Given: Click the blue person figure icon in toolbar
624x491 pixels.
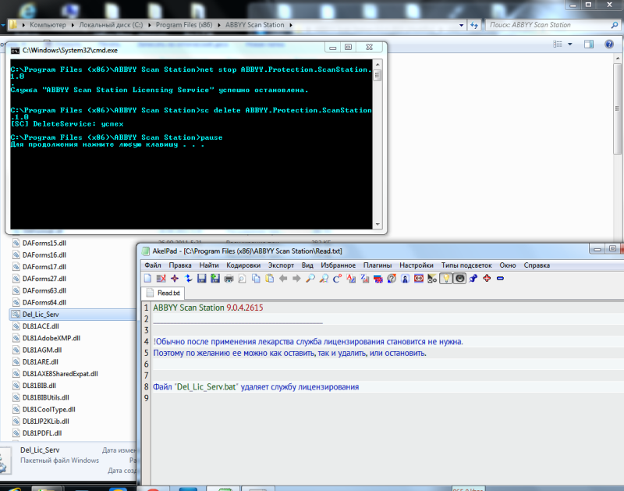Looking at the screenshot, I should pyautogui.click(x=405, y=279).
